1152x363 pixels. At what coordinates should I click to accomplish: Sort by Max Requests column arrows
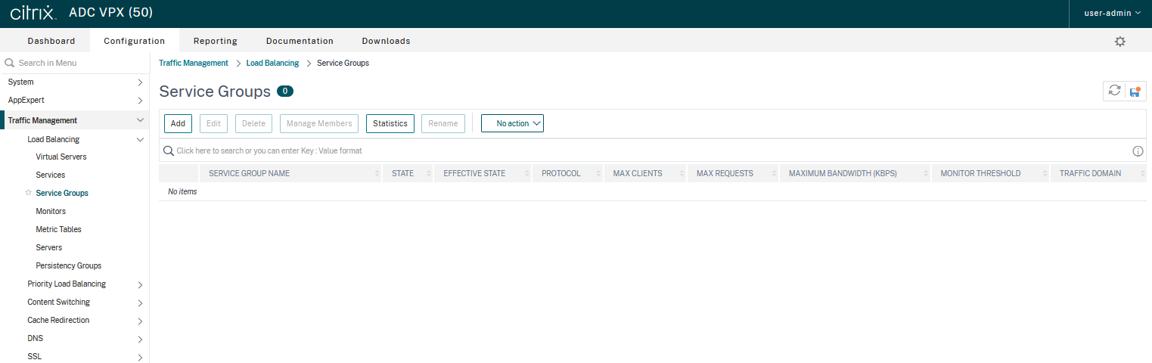774,173
